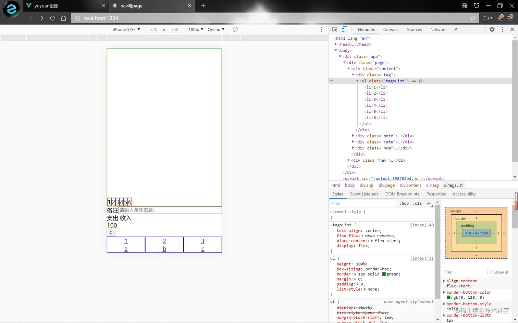518x323 pixels.
Task: Reload the page with refresh icon
Action: point(52,18)
